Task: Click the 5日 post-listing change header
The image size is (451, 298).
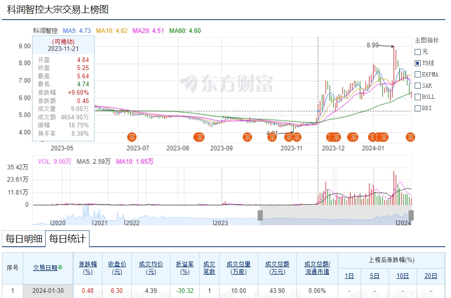Action: tap(375, 276)
